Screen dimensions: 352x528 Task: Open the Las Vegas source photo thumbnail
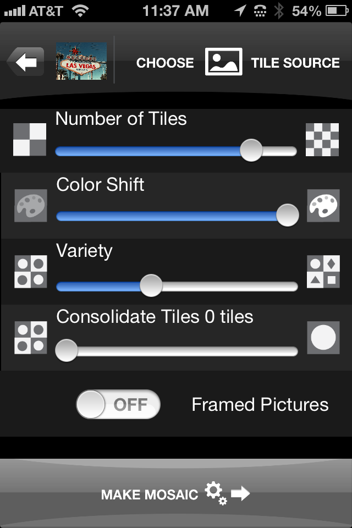click(81, 62)
